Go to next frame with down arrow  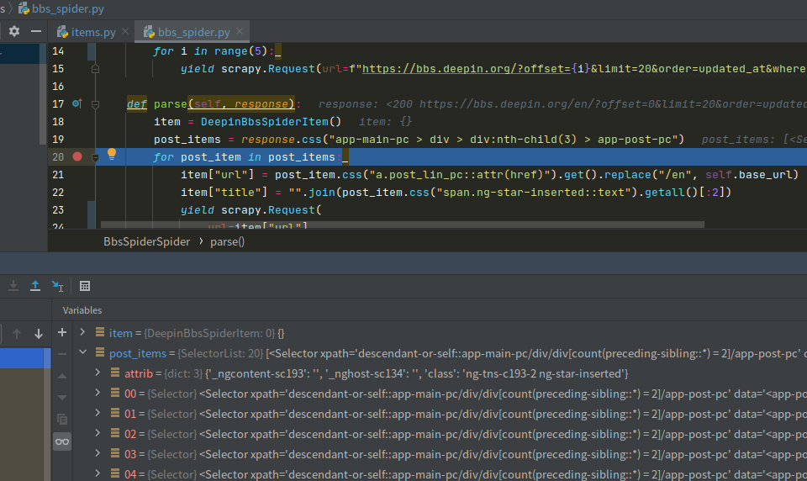click(x=39, y=334)
